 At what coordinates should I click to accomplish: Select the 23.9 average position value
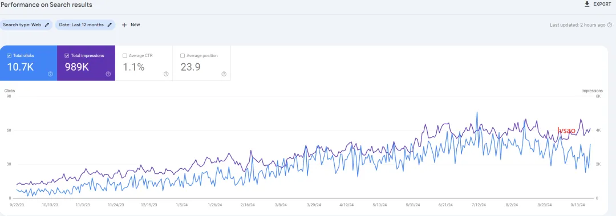point(191,67)
